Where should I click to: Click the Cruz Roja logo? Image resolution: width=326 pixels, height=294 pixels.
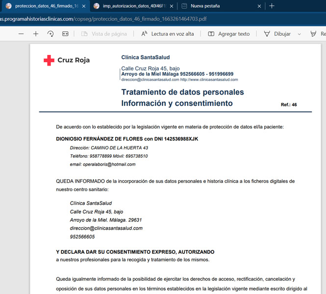(x=67, y=60)
